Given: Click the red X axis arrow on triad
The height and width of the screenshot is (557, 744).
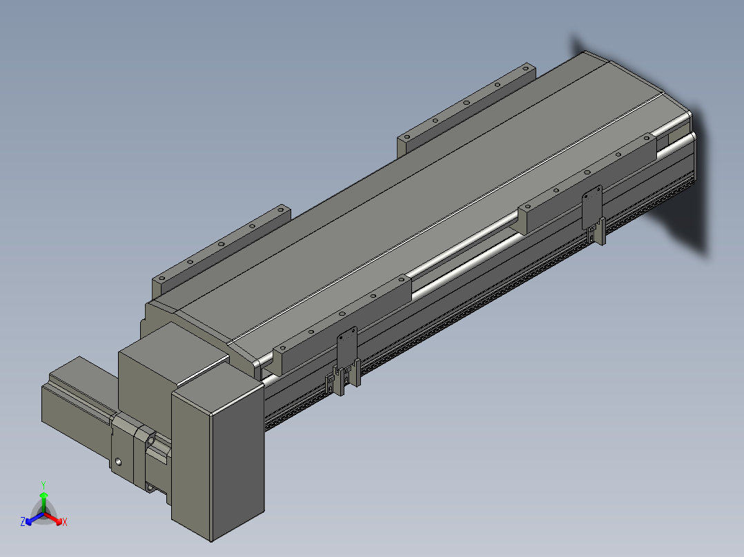Looking at the screenshot, I should [x=53, y=518].
